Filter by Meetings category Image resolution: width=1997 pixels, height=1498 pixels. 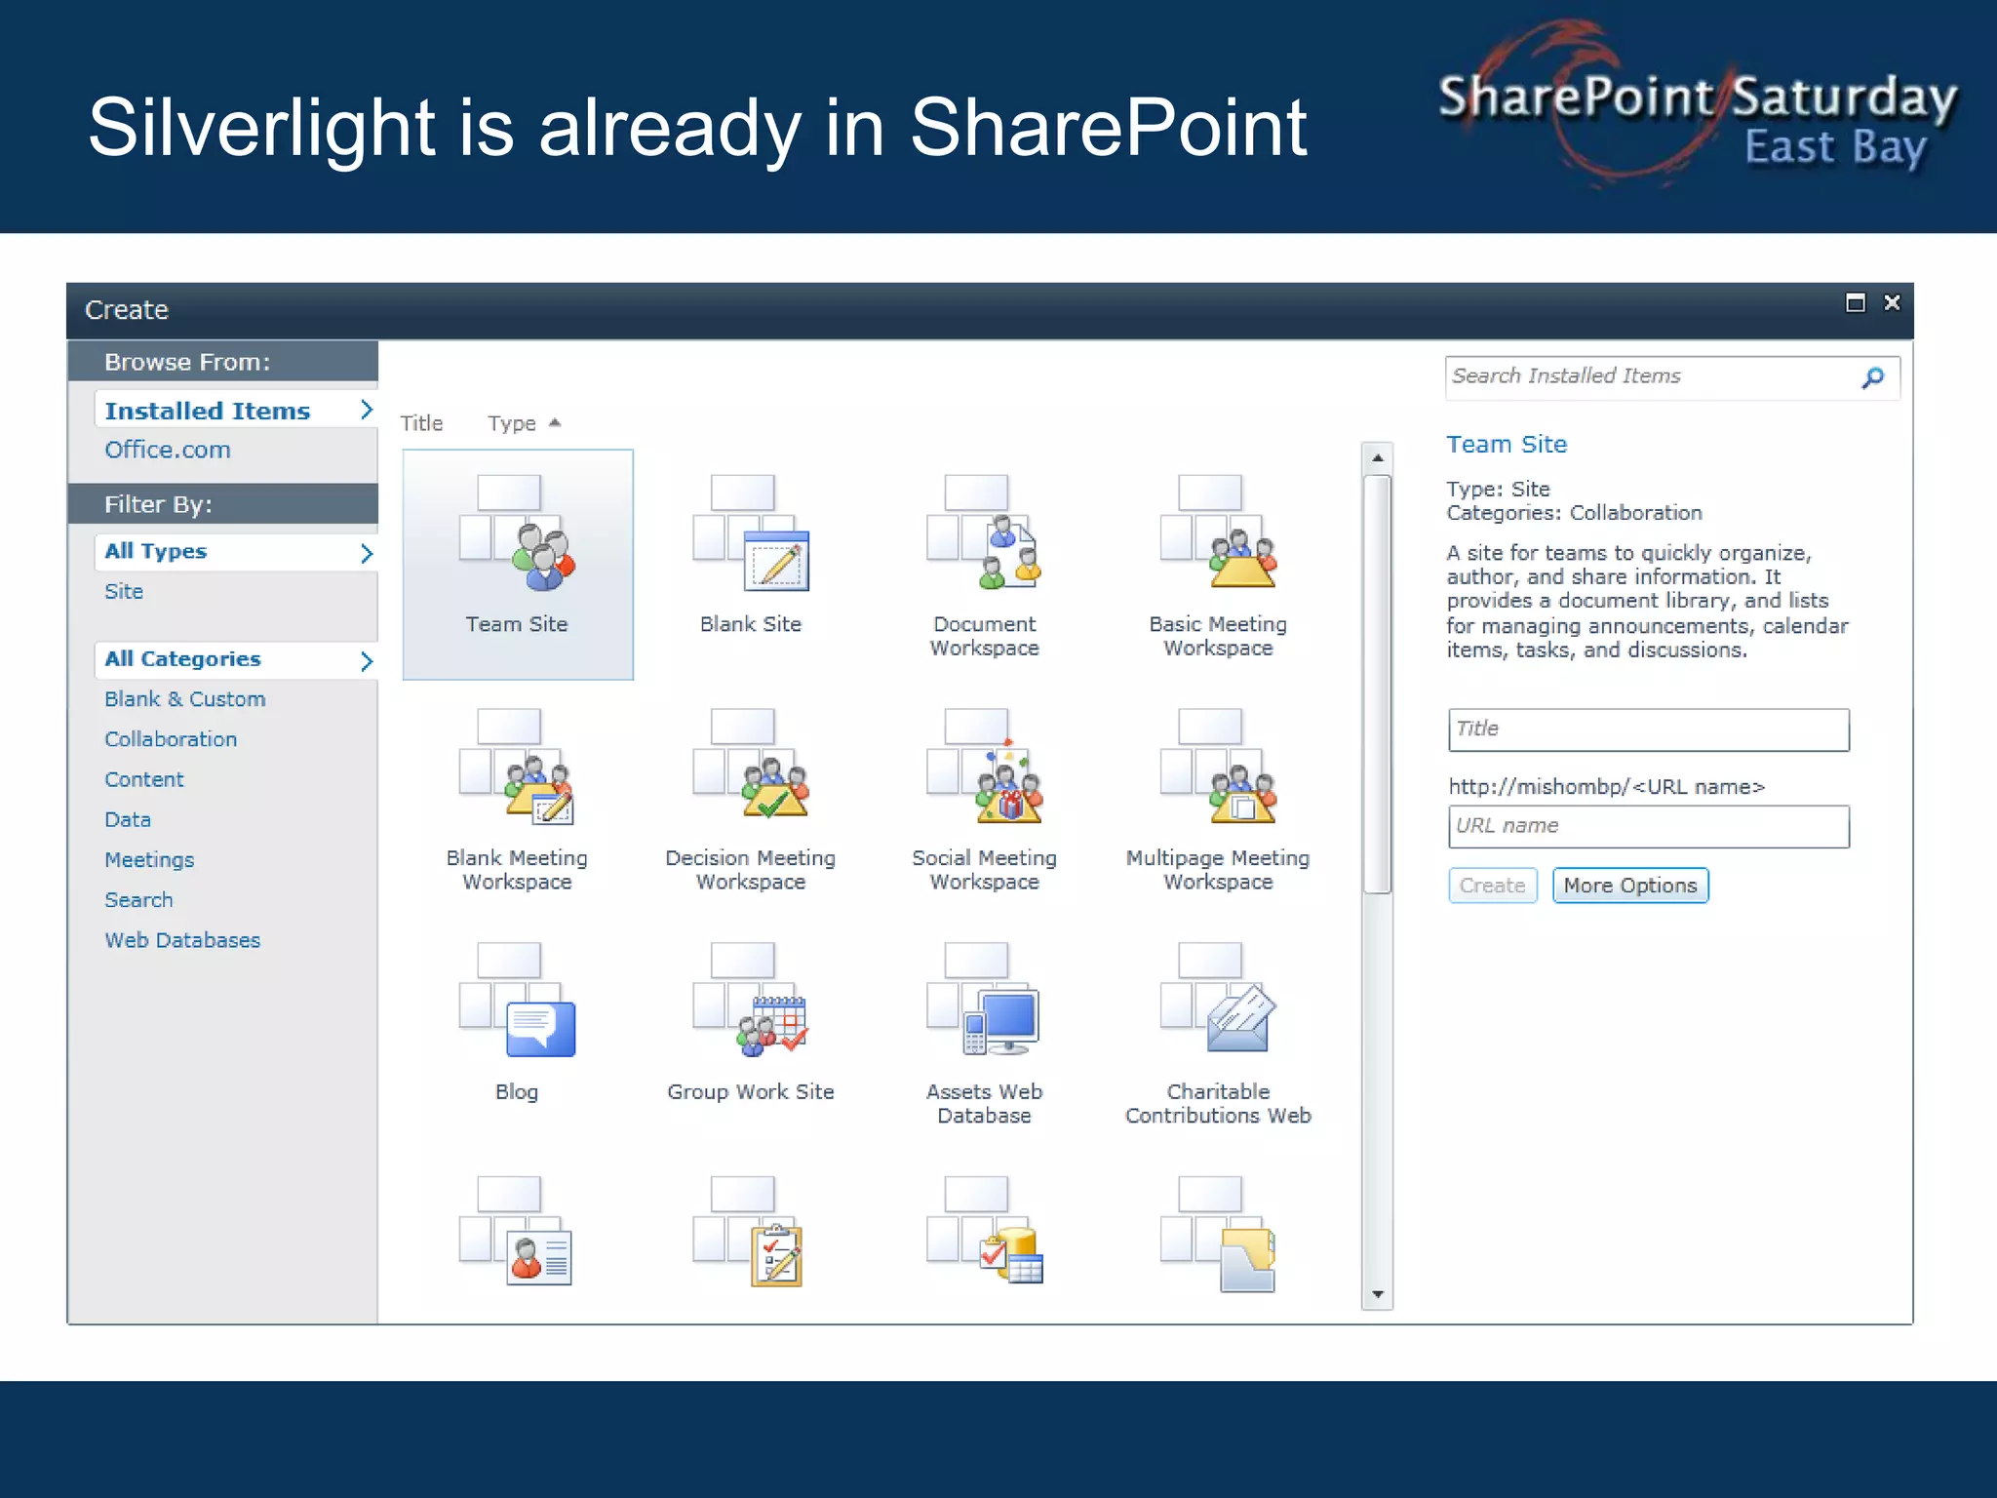click(x=149, y=860)
